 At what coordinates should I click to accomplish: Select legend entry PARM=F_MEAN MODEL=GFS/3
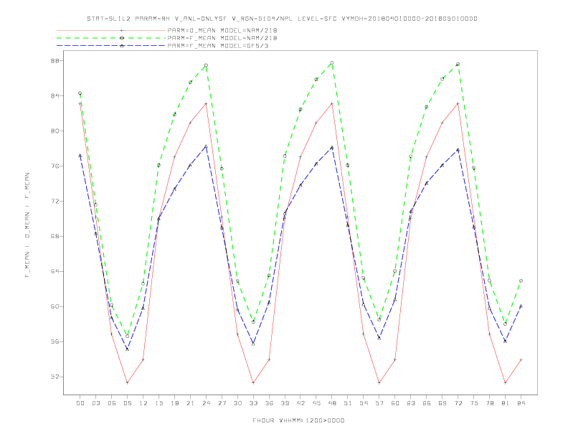[218, 46]
